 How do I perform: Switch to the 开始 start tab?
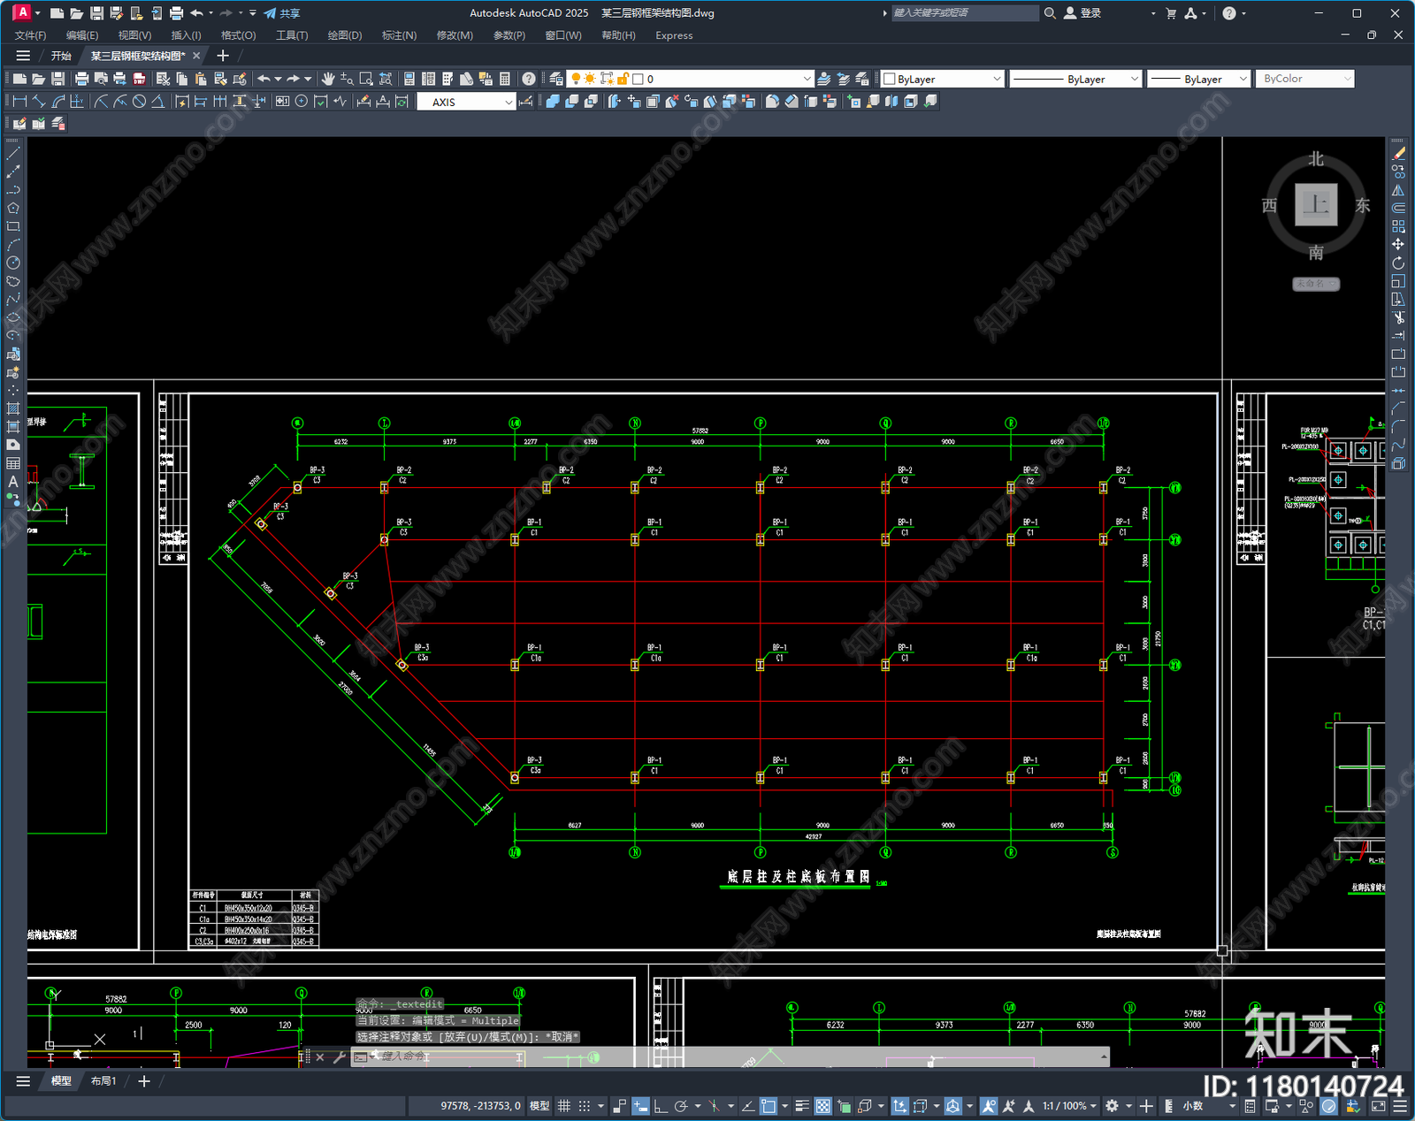(x=61, y=56)
